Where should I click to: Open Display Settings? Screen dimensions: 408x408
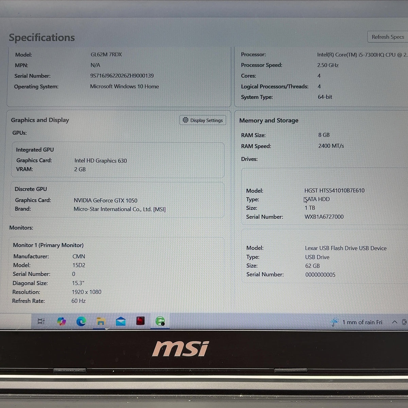(x=203, y=120)
